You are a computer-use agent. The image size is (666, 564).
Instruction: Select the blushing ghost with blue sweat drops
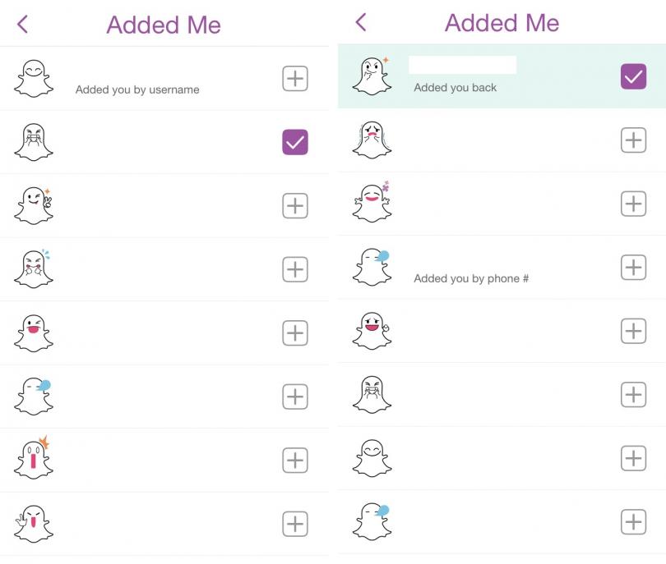34,269
